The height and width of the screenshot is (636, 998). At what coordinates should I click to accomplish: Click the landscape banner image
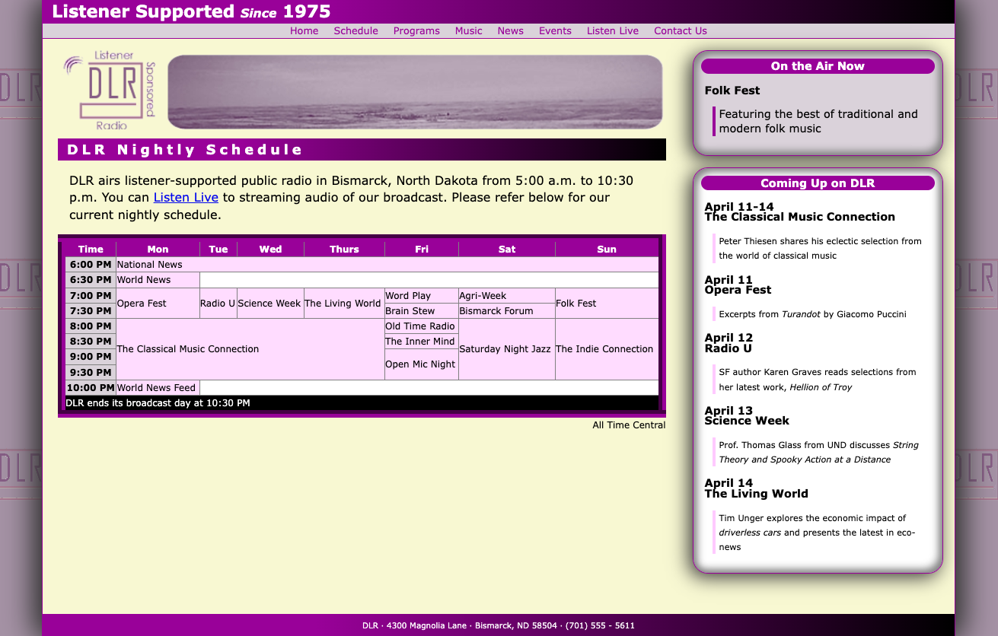pos(415,92)
